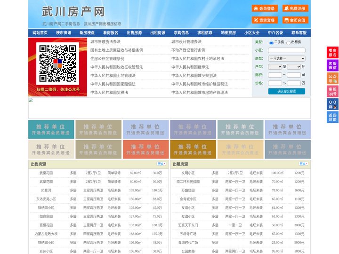The height and width of the screenshot is (254, 339).
Task: Open 看房报名 in the navigation bar
Action: [111, 33]
